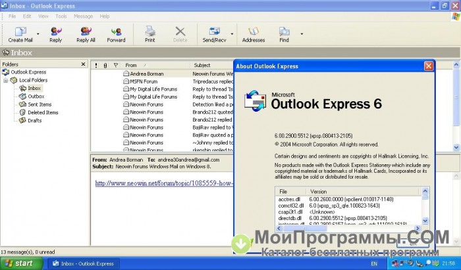The width and height of the screenshot is (461, 270).
Task: Select the Deleted Items folder
Action: click(x=43, y=112)
